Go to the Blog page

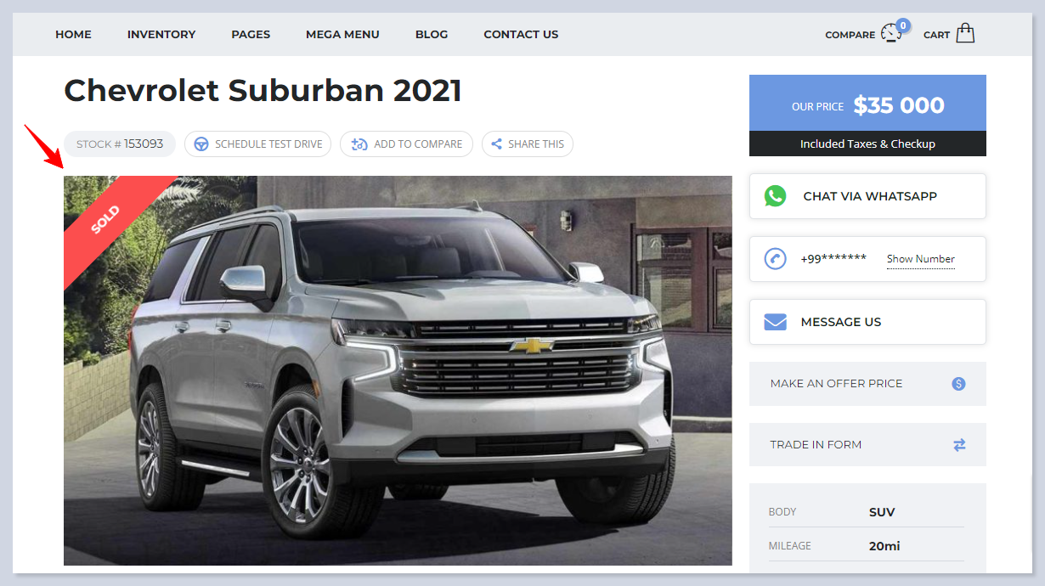(432, 35)
